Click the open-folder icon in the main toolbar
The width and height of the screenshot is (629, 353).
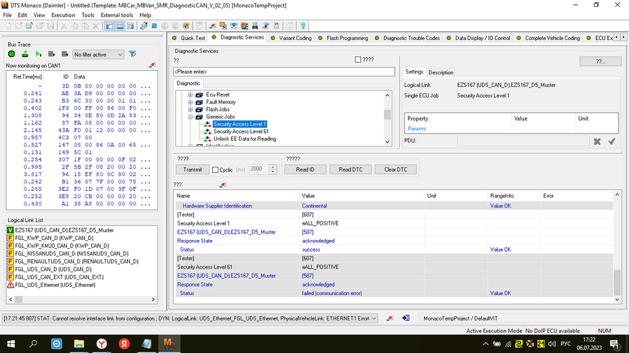29,26
